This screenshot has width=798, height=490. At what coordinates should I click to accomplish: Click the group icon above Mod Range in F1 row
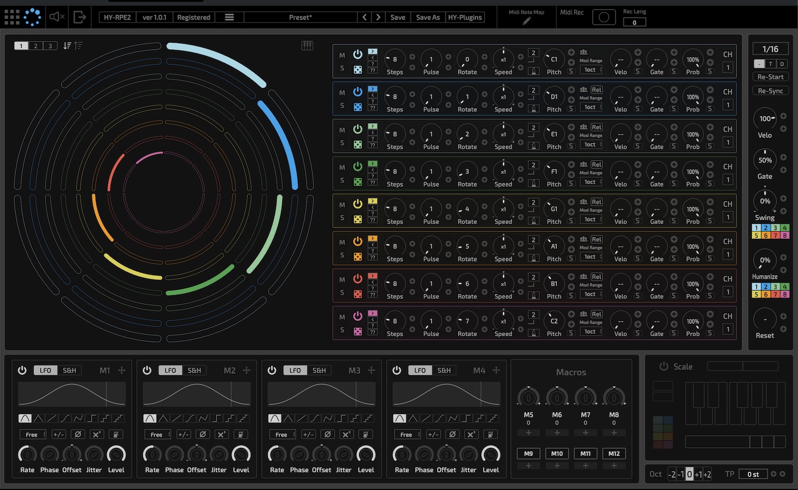pos(584,164)
